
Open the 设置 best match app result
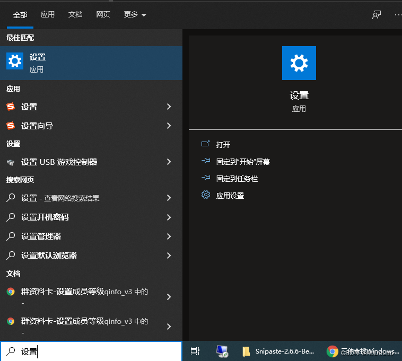pos(91,63)
